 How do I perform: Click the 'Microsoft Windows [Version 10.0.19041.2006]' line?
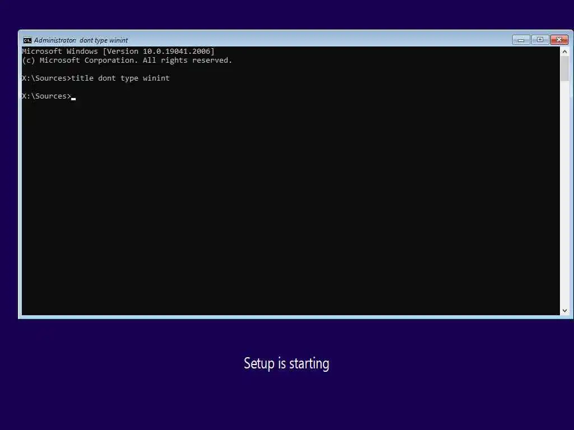[118, 51]
